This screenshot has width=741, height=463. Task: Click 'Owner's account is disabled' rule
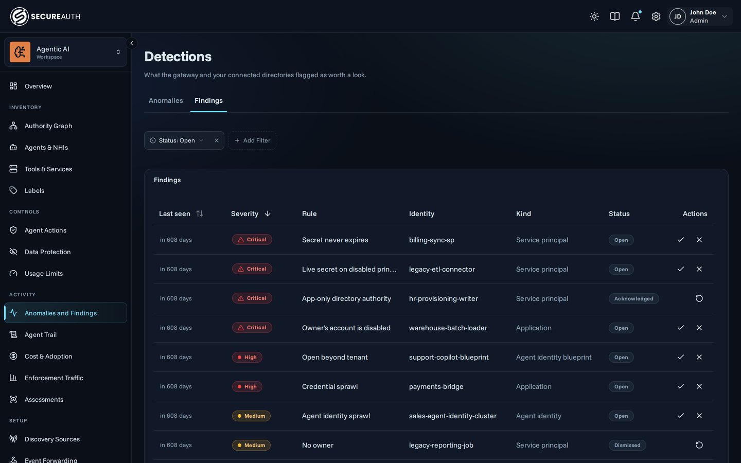346,328
